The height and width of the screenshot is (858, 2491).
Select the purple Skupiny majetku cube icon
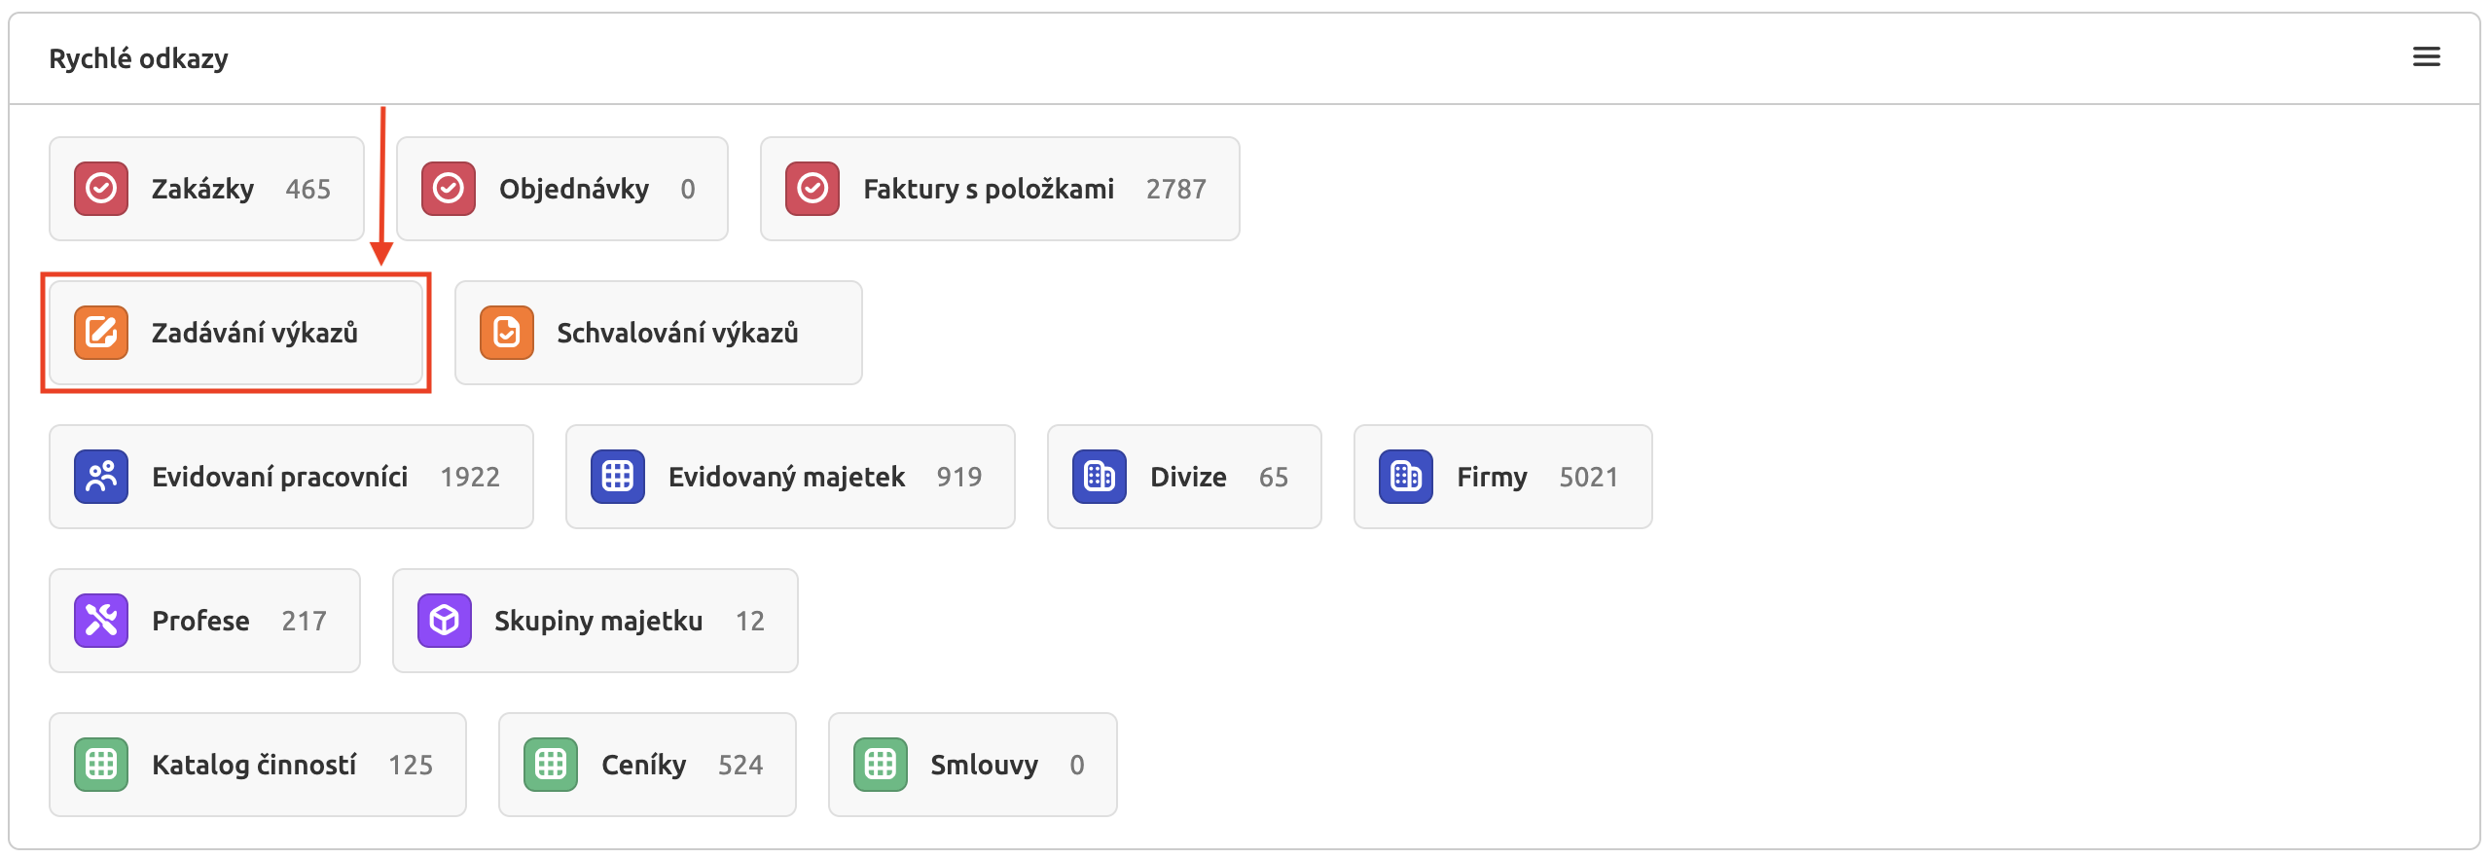tap(444, 620)
